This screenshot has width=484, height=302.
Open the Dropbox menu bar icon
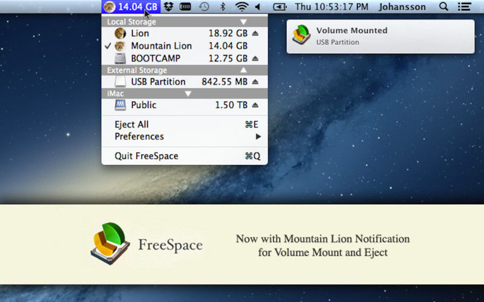click(168, 7)
